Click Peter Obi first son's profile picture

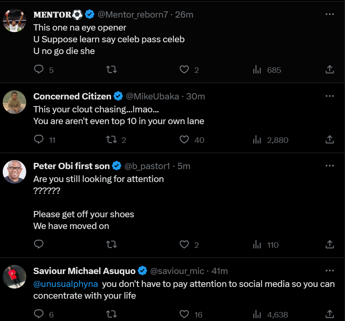[14, 172]
